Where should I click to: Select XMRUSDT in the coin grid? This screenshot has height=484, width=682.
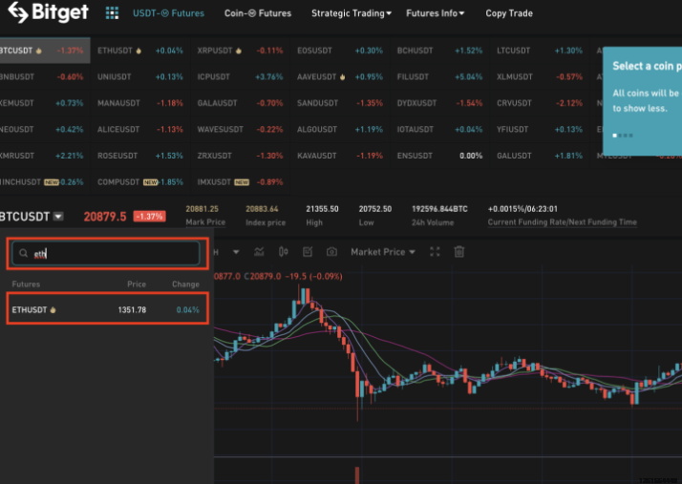[x=44, y=156]
